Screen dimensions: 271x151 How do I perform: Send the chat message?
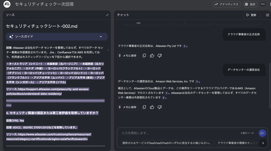pos(262,133)
